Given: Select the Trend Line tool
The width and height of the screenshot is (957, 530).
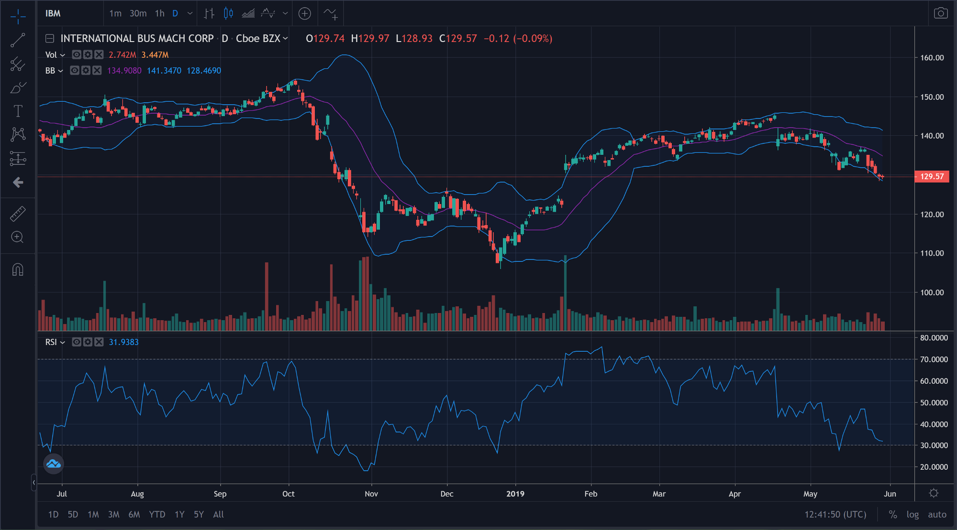Looking at the screenshot, I should (18, 40).
